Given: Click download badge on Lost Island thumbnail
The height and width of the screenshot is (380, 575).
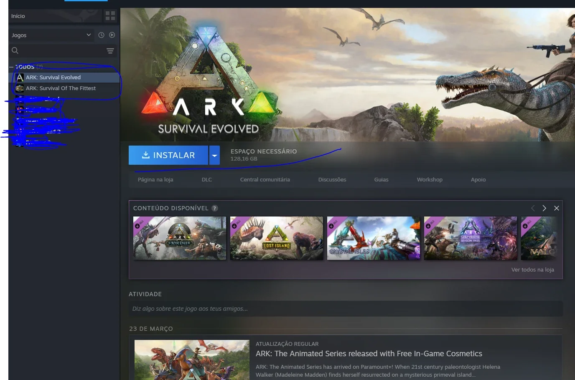Looking at the screenshot, I should tap(234, 226).
